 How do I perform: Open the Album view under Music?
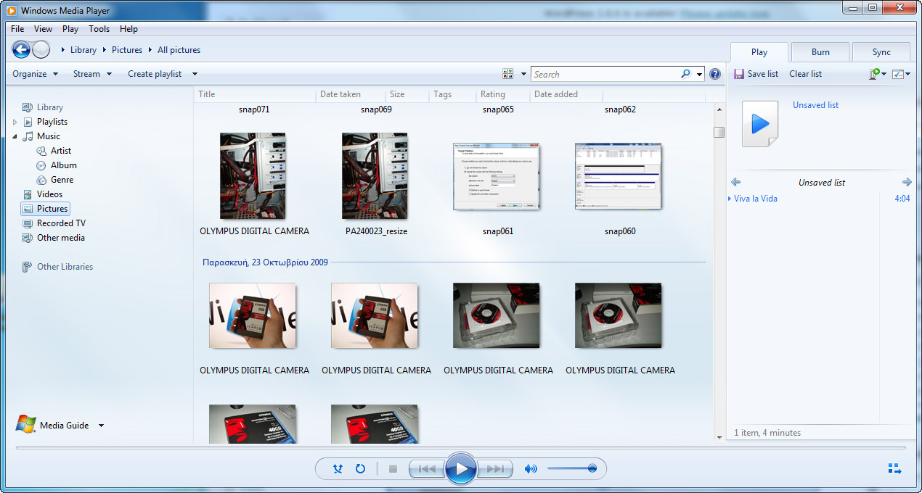[x=64, y=165]
